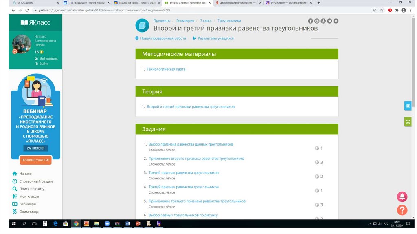
Task: Share page via Twitter icon
Action: point(329,21)
